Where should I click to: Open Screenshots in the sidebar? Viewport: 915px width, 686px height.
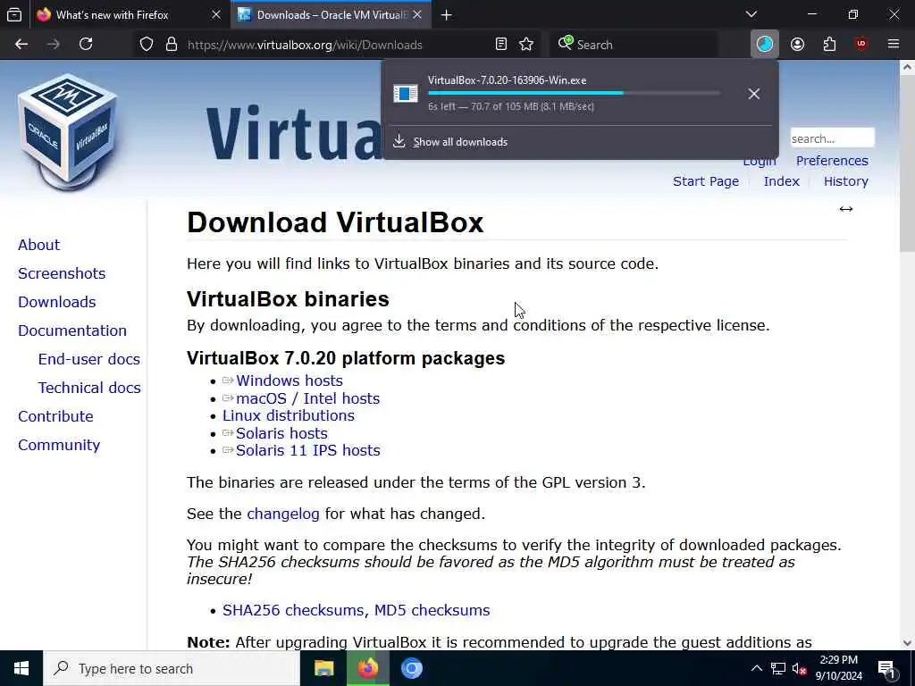point(62,273)
